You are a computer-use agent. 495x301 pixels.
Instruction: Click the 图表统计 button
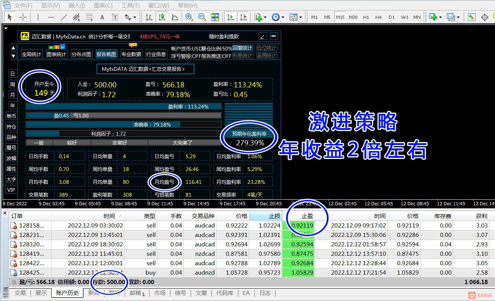click(57, 54)
